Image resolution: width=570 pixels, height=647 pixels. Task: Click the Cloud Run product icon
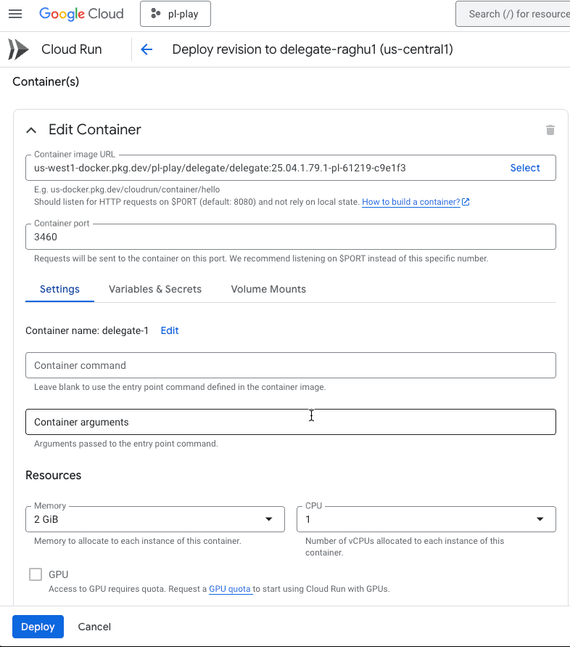pyautogui.click(x=19, y=49)
